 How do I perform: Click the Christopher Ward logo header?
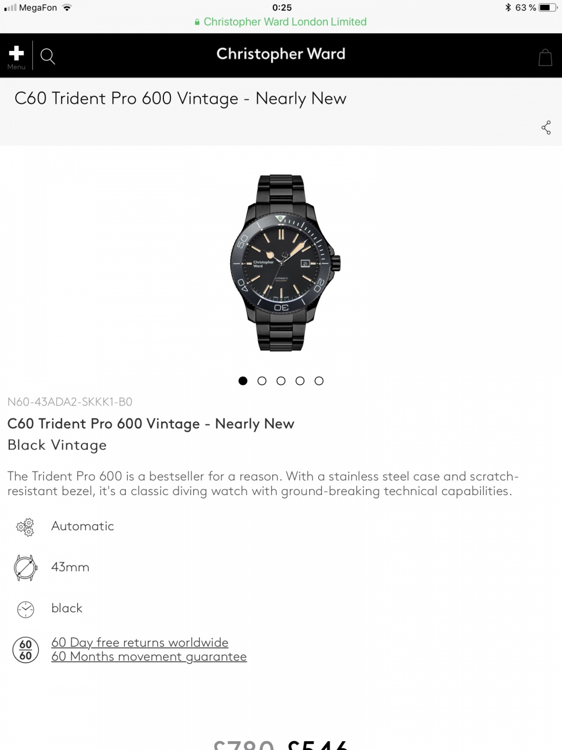point(281,54)
